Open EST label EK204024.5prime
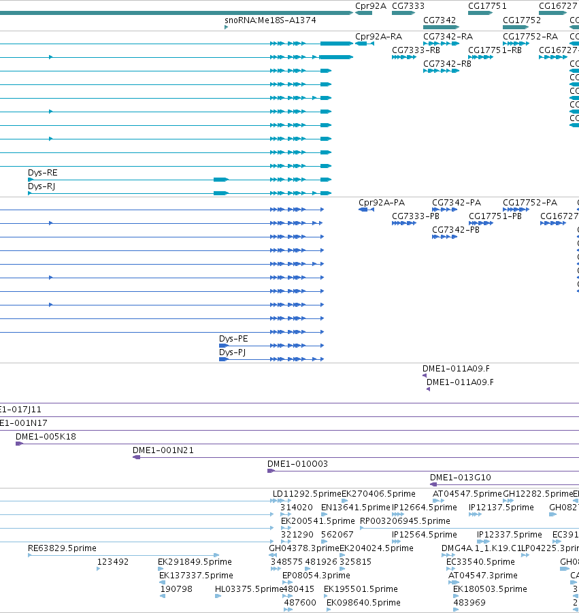Viewport: 579px width, 613px height. [x=376, y=548]
